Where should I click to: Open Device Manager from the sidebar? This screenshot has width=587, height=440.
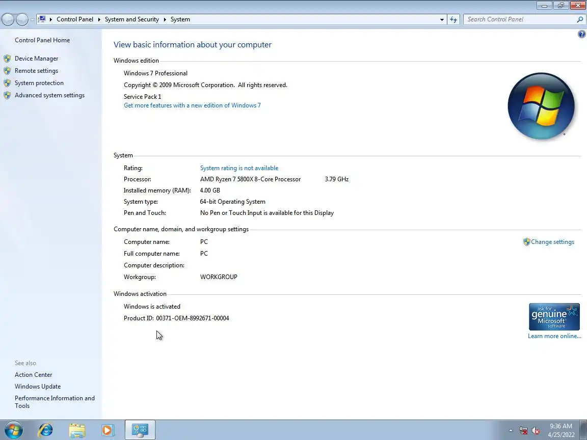tap(36, 59)
